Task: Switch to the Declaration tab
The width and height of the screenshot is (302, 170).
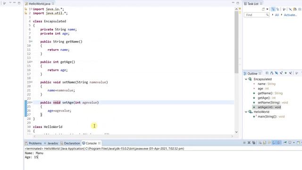Action: tap(70, 143)
